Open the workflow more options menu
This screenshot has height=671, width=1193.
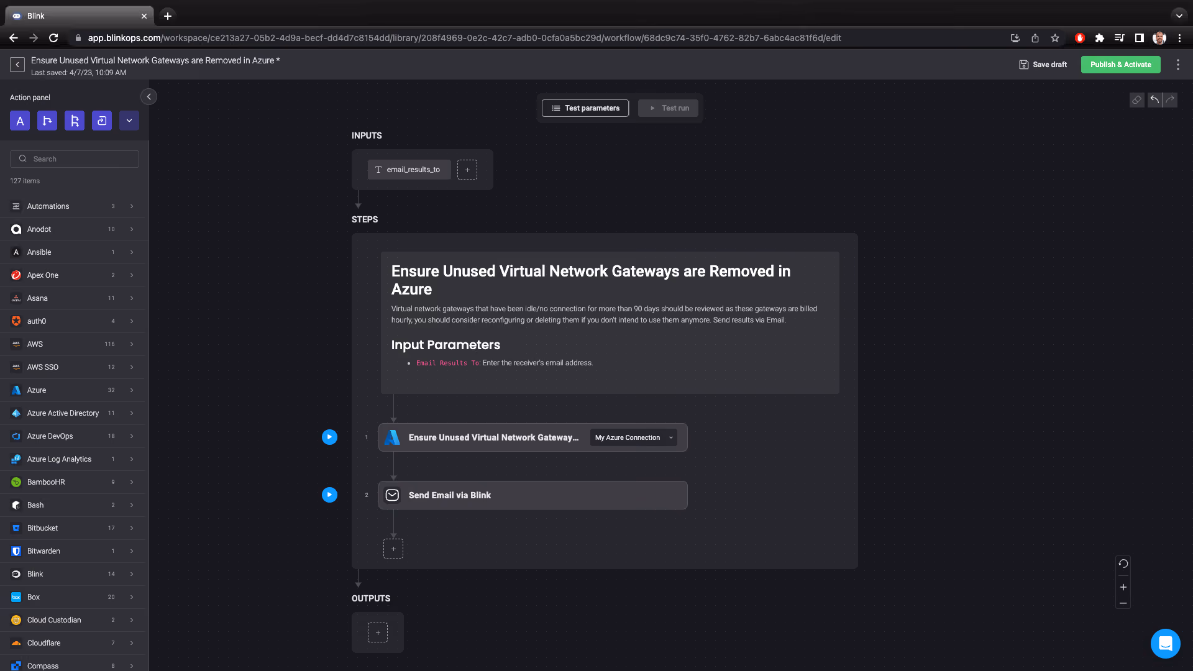pos(1177,65)
